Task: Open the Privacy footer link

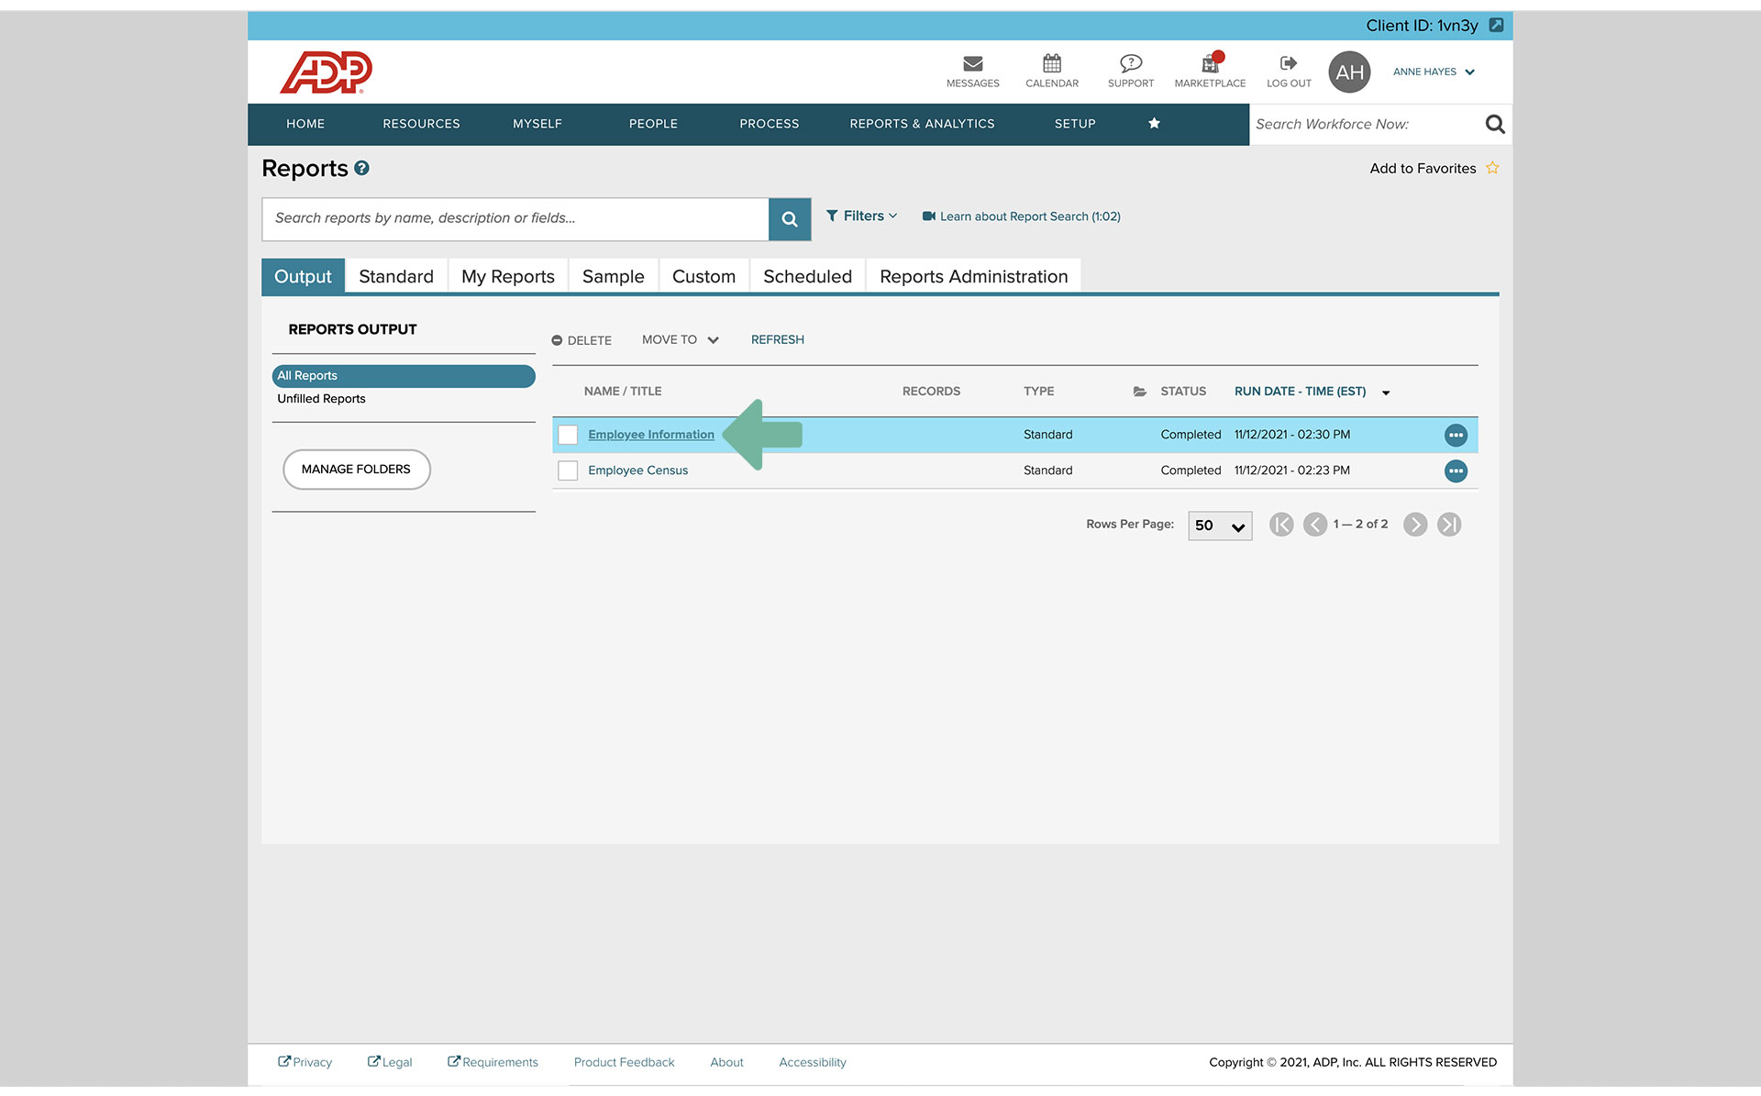Action: pyautogui.click(x=305, y=1062)
